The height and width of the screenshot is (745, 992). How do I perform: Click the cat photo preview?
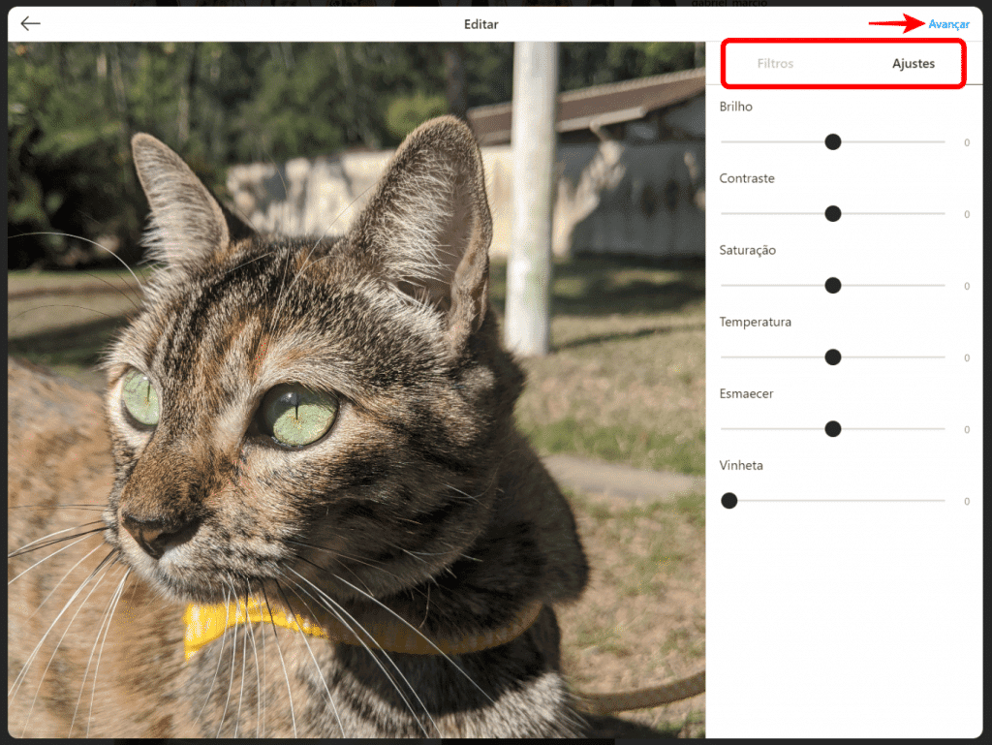point(356,389)
